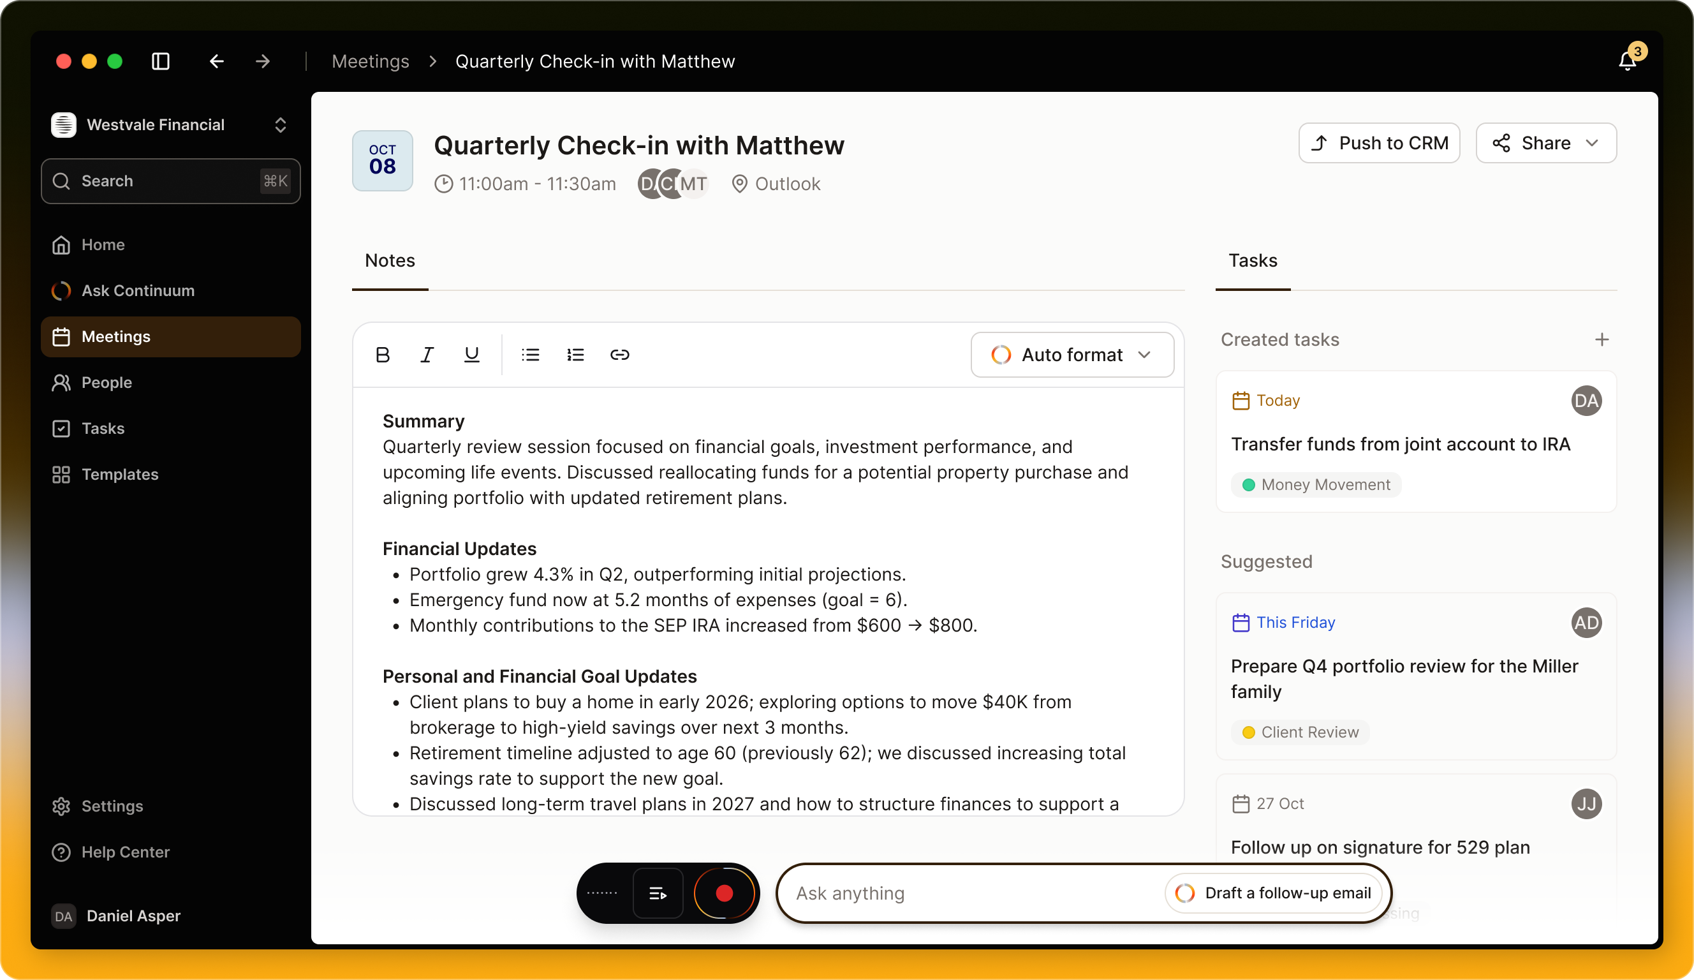1694x980 pixels.
Task: Go to Templates in the sidebar
Action: 120,474
